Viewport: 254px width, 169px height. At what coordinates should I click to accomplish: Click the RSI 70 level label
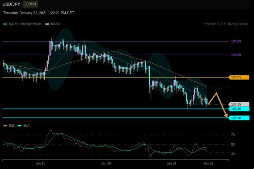click(x=233, y=135)
